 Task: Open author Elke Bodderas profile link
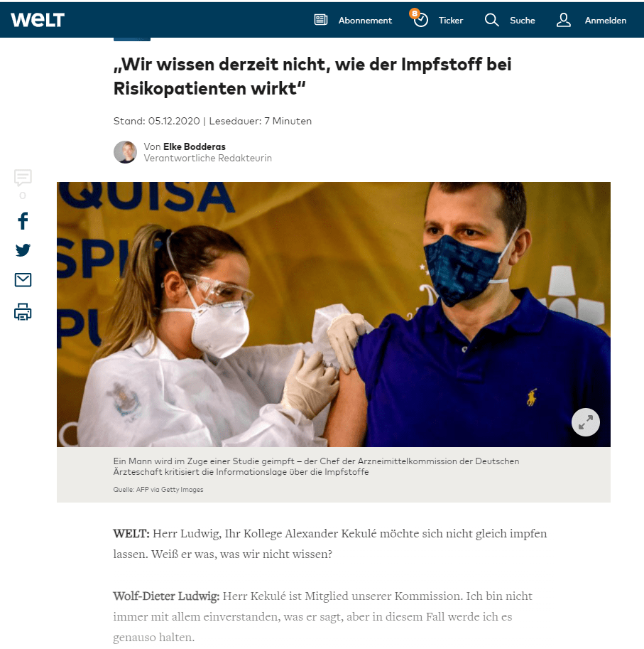(x=195, y=146)
